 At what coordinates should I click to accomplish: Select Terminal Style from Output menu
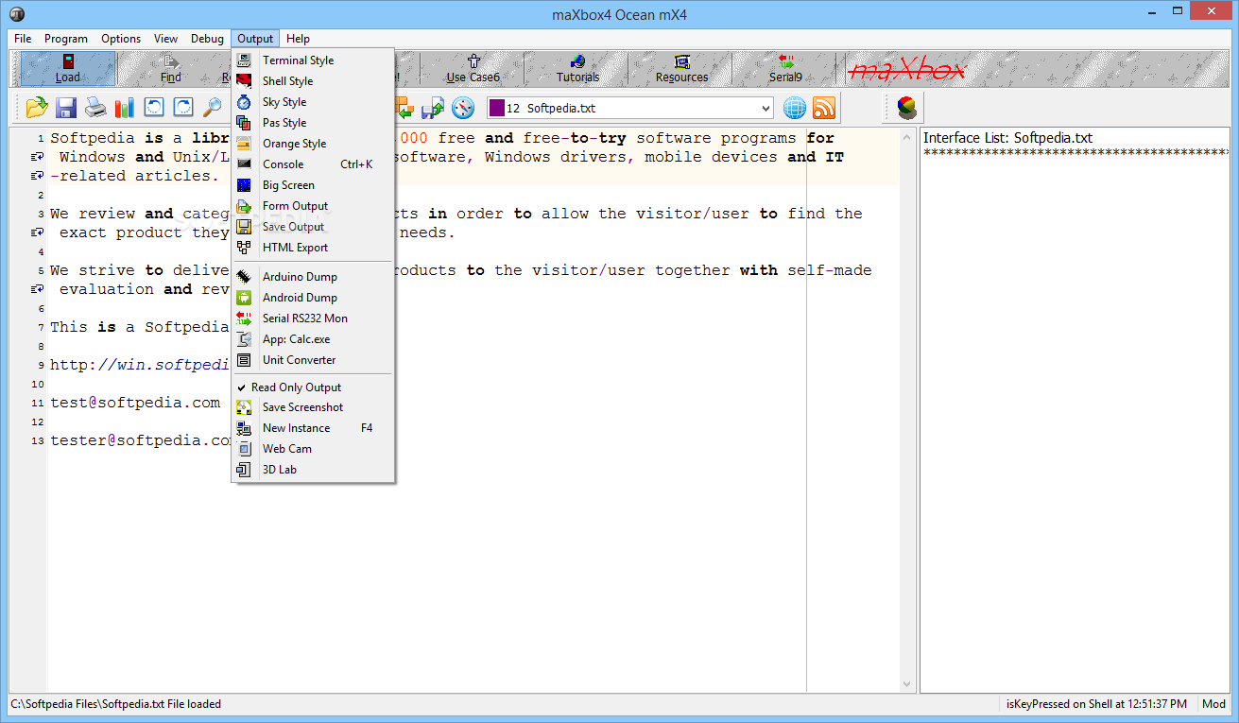click(314, 60)
